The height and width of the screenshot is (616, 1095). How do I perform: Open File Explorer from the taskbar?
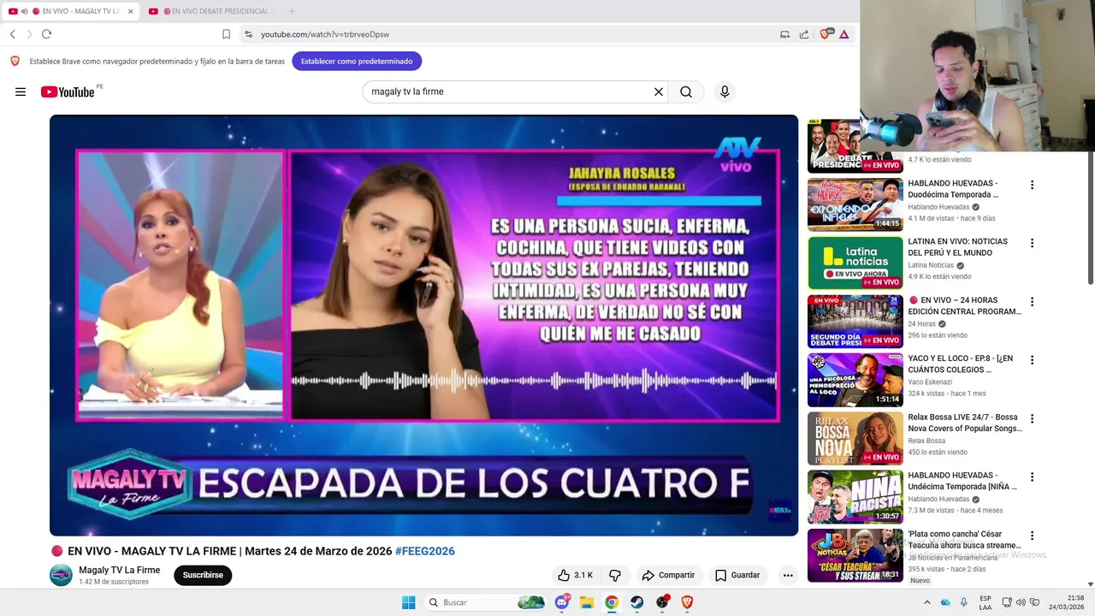(587, 602)
